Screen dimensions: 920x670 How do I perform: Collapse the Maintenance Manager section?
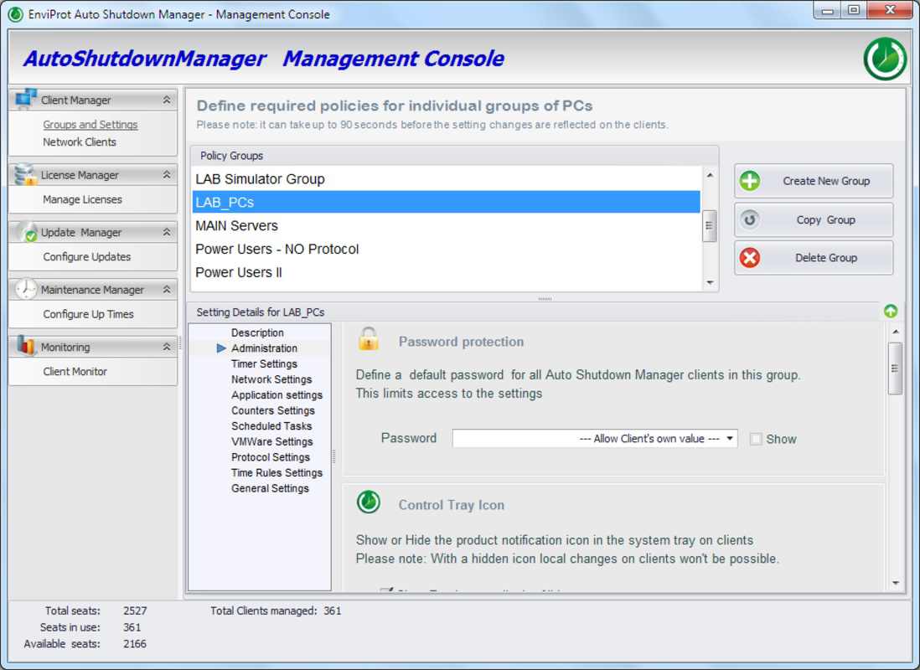pos(167,289)
